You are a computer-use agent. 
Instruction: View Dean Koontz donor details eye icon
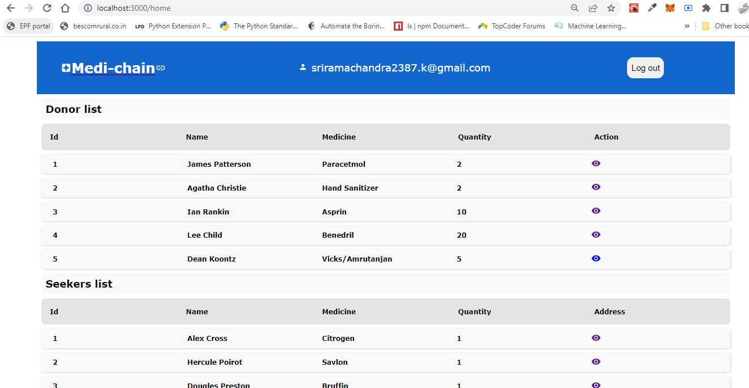click(x=596, y=259)
